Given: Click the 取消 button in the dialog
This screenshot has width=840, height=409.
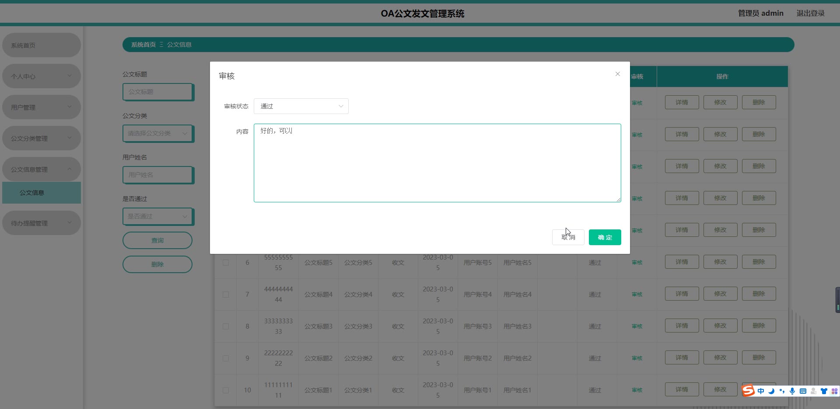Looking at the screenshot, I should click(x=568, y=237).
